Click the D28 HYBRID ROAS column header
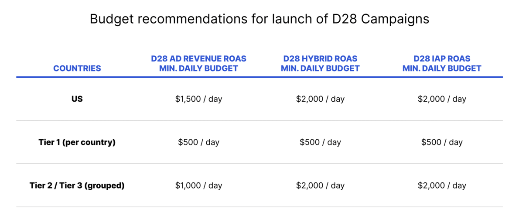The height and width of the screenshot is (223, 519). [x=320, y=64]
